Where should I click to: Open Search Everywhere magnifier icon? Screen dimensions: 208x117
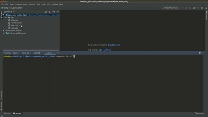pyautogui.click(x=206, y=8)
